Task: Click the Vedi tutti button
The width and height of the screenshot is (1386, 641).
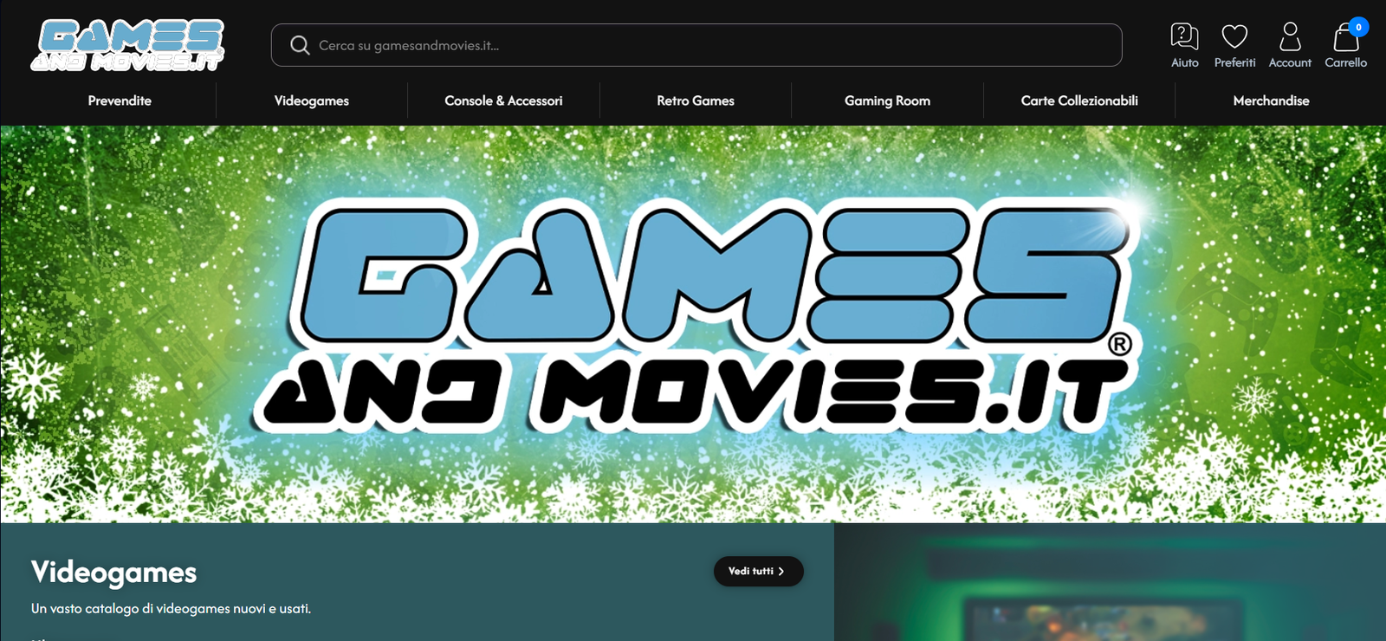Action: pyautogui.click(x=759, y=572)
